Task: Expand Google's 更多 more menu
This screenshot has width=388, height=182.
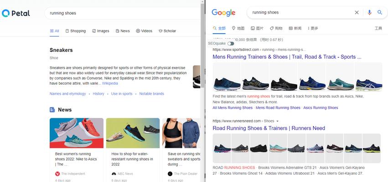Action: pyautogui.click(x=313, y=28)
